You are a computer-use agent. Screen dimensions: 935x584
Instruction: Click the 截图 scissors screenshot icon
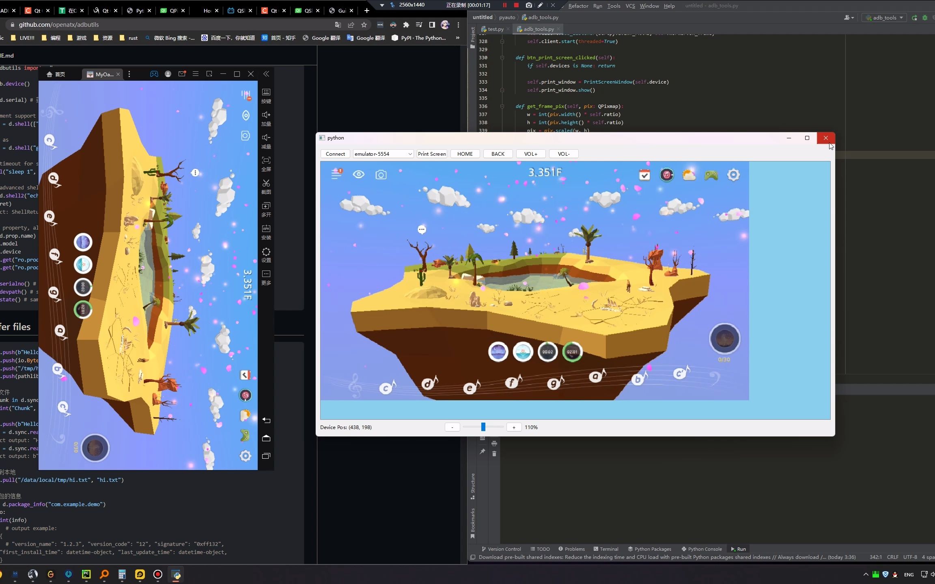266,187
